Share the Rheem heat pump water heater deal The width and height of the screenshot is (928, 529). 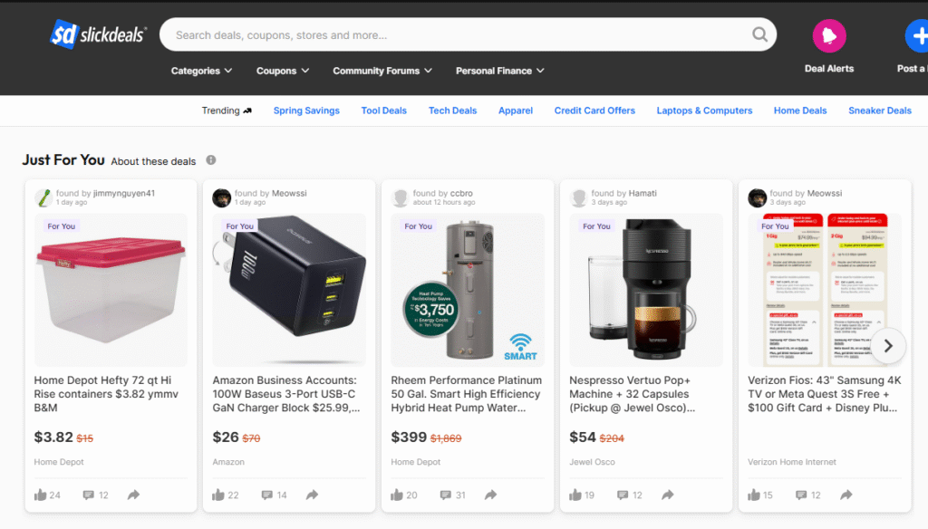point(490,495)
